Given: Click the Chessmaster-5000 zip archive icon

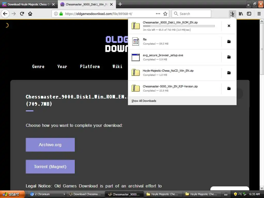Looking at the screenshot, I should point(136,88).
